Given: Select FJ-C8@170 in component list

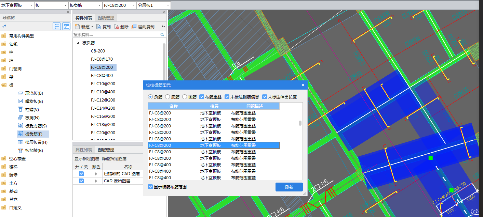Looking at the screenshot, I should (x=102, y=59).
